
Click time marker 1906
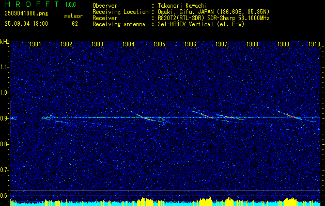pyautogui.click(x=190, y=44)
